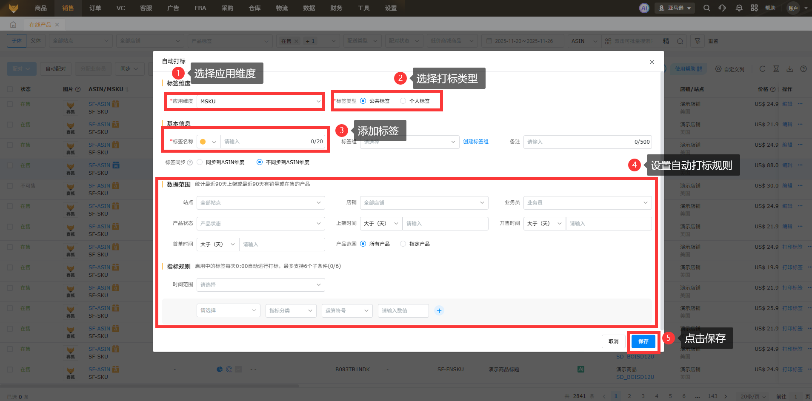Image resolution: width=812 pixels, height=401 pixels.
Task: Open the tag color picker swatch
Action: [x=208, y=142]
